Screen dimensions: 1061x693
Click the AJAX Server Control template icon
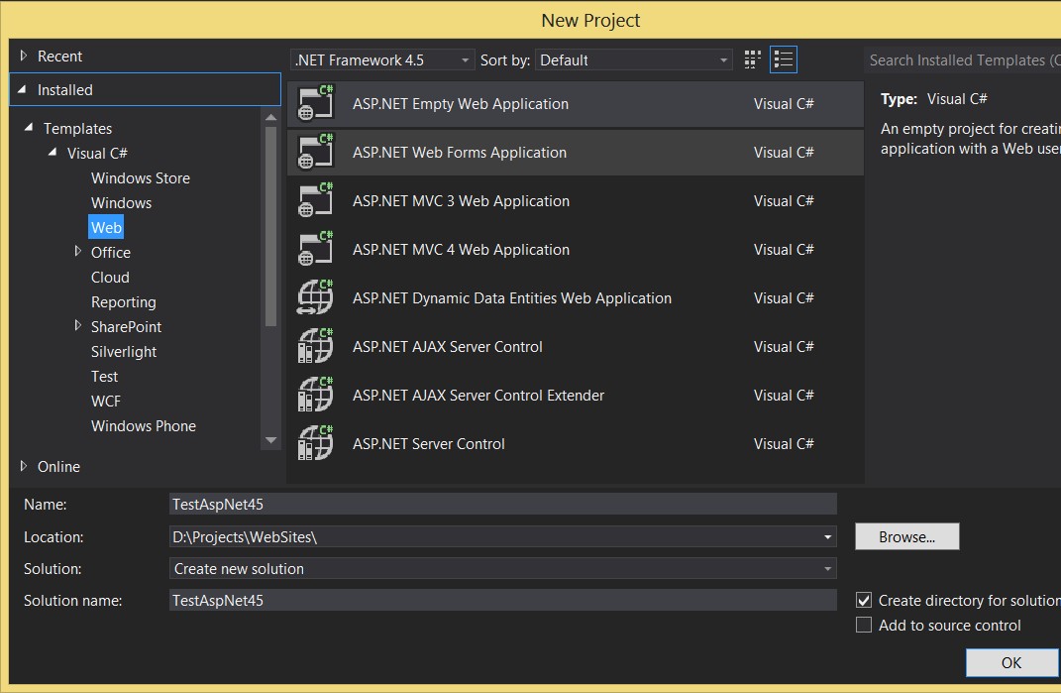tap(316, 346)
